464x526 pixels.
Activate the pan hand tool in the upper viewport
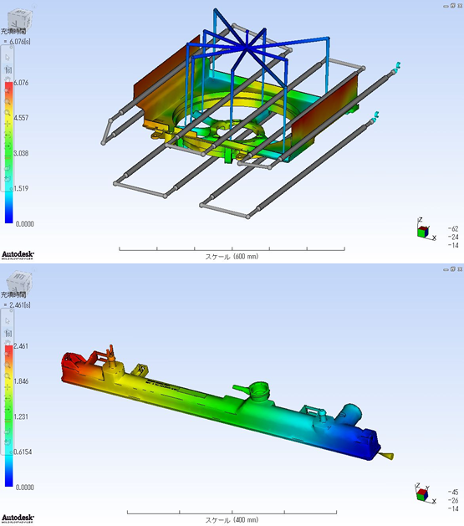(x=8, y=80)
